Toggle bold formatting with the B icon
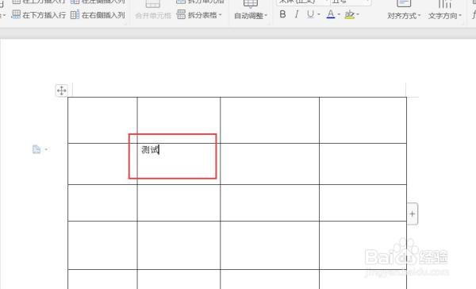Image resolution: width=476 pixels, height=289 pixels. (x=282, y=14)
